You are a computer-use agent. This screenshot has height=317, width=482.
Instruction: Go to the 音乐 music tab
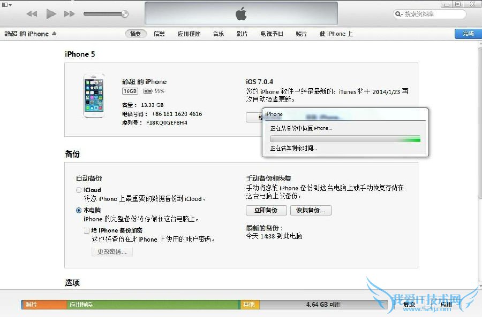tap(219, 34)
